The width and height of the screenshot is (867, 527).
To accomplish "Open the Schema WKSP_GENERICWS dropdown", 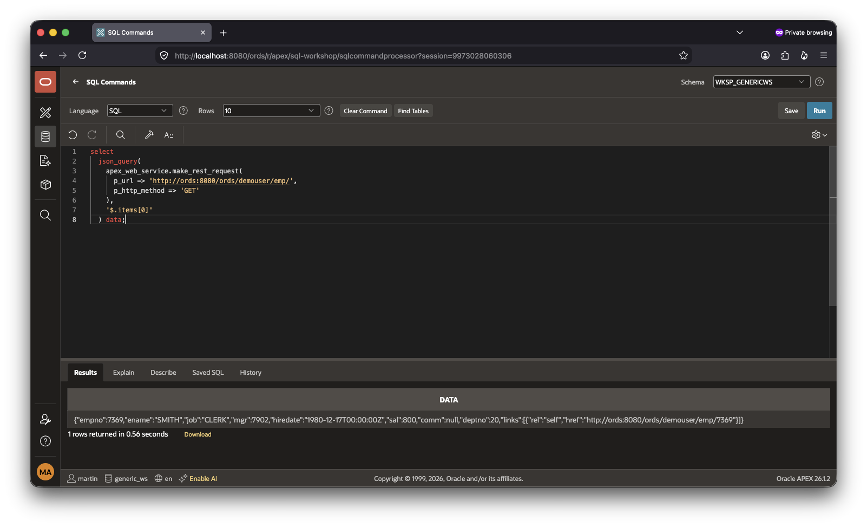I will [x=761, y=82].
